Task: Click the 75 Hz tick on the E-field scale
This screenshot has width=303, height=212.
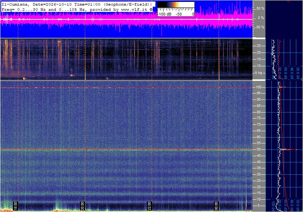Action: [x=258, y=118]
